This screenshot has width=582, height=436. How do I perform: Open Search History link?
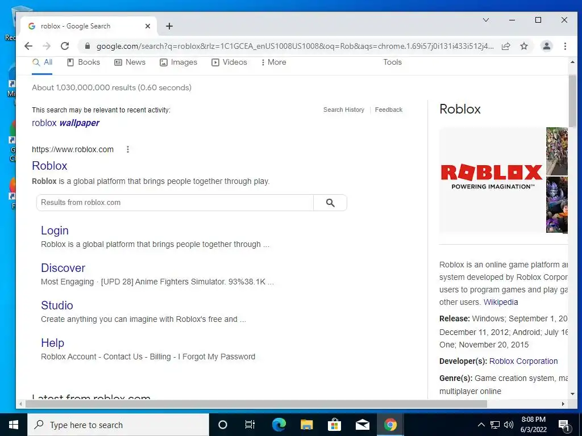[344, 110]
